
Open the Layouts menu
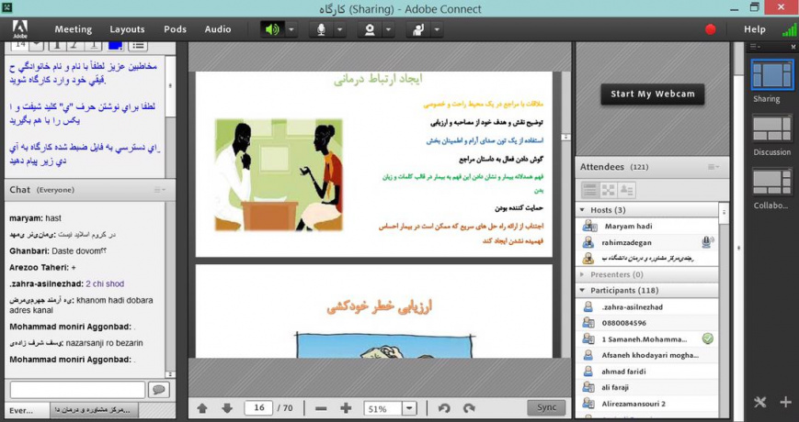click(x=127, y=29)
